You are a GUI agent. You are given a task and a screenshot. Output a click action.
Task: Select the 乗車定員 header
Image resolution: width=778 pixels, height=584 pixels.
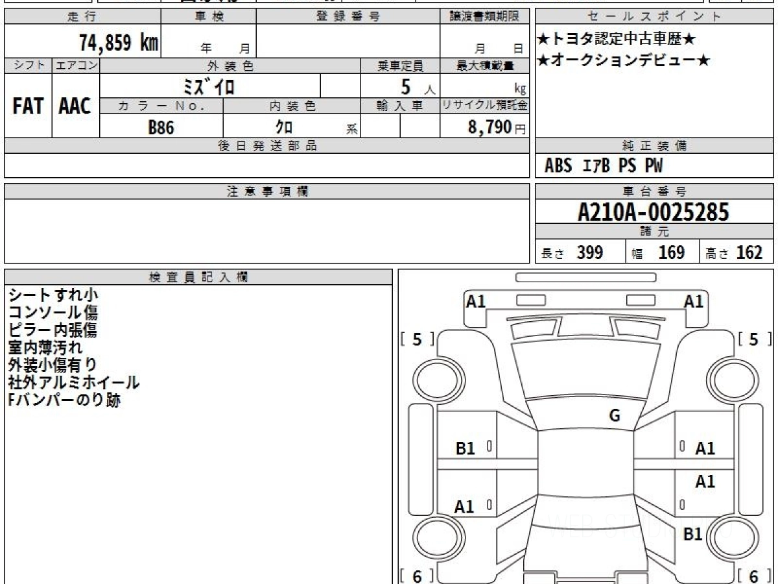pos(400,66)
